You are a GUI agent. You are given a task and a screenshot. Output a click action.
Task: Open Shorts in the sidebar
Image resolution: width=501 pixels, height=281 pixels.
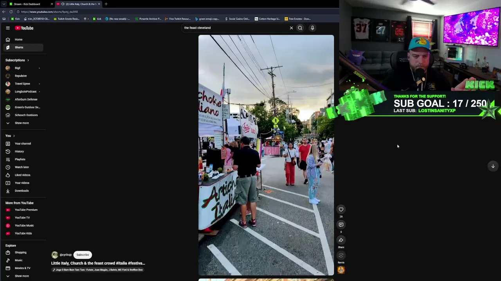tap(23, 47)
